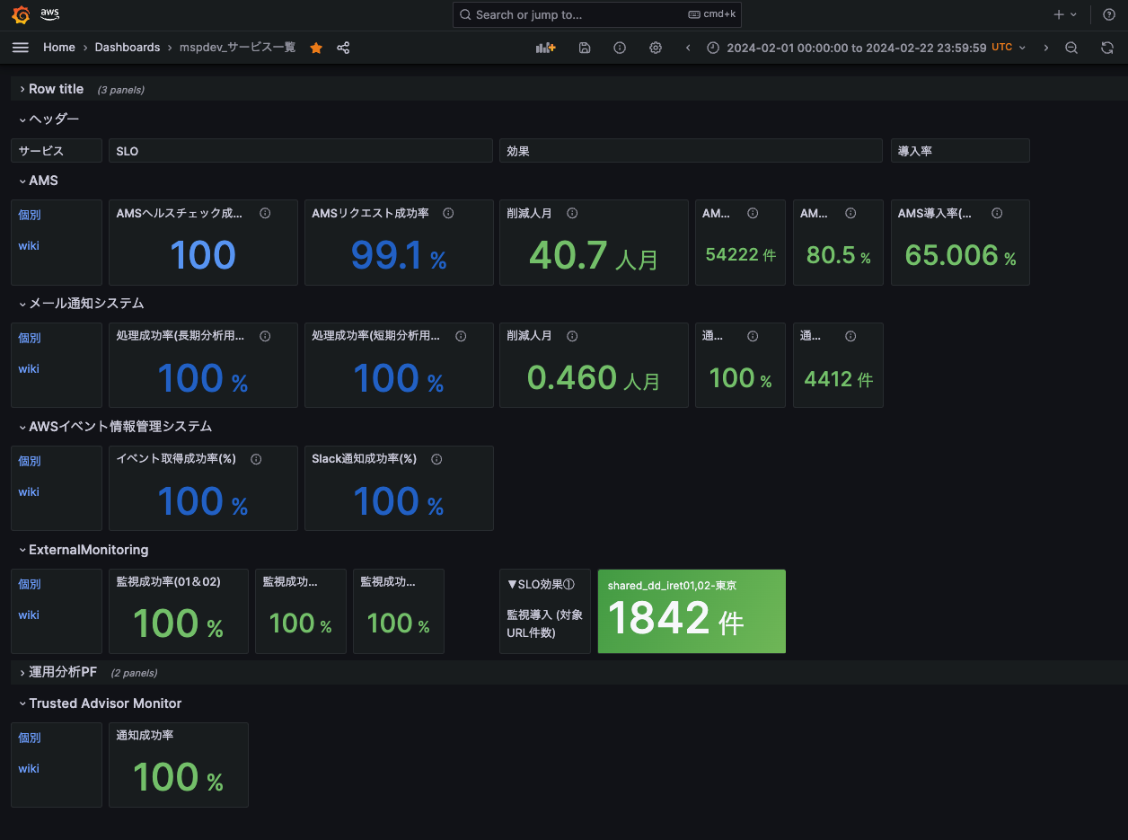The width and height of the screenshot is (1128, 840).
Task: Expand the Row title row
Action: point(56,89)
